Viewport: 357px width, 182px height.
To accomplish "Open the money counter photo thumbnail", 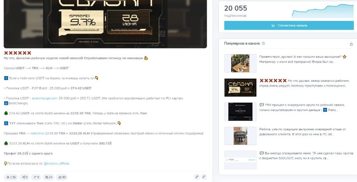I will click(x=240, y=136).
